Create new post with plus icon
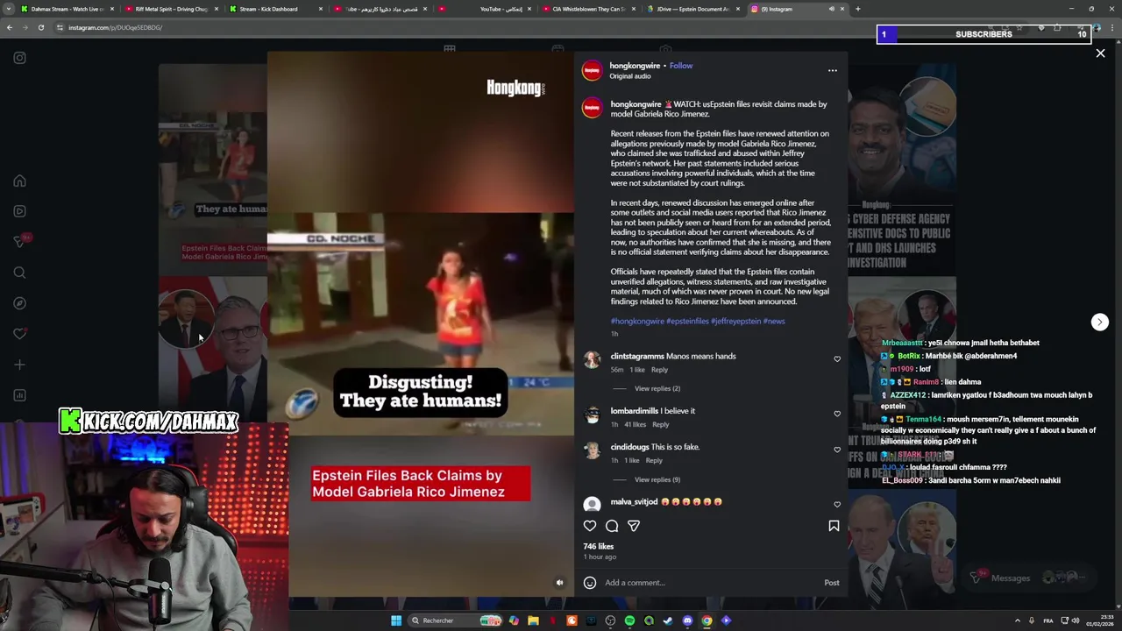 click(19, 365)
